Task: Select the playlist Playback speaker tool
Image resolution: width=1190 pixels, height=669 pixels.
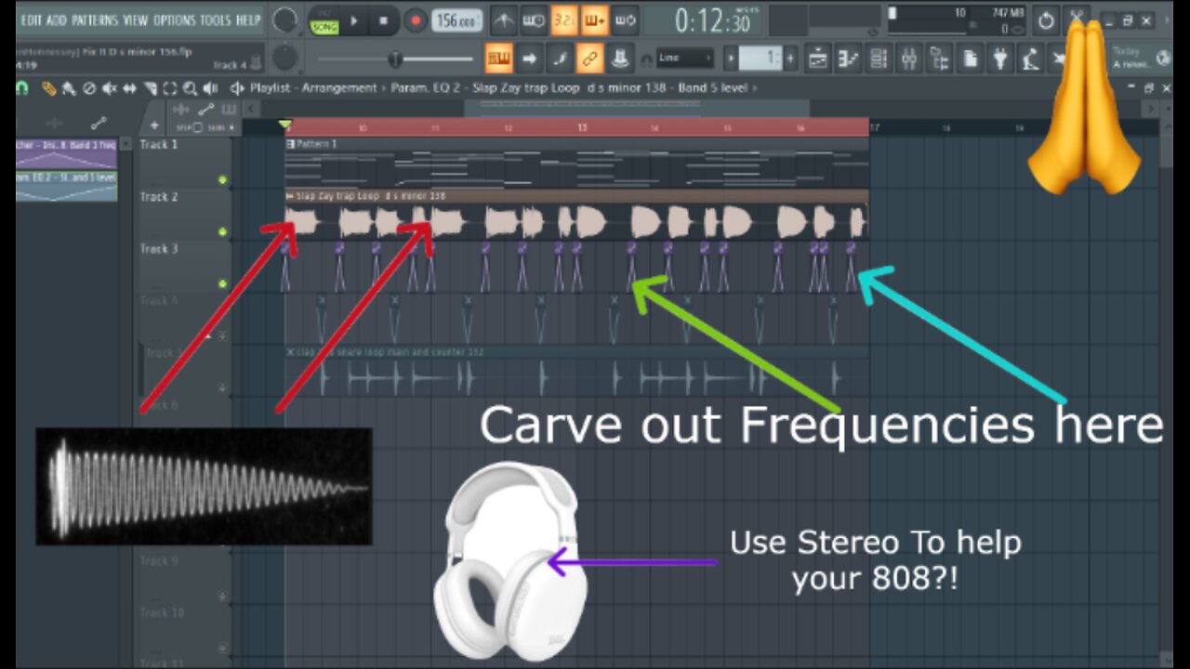Action: click(x=210, y=88)
